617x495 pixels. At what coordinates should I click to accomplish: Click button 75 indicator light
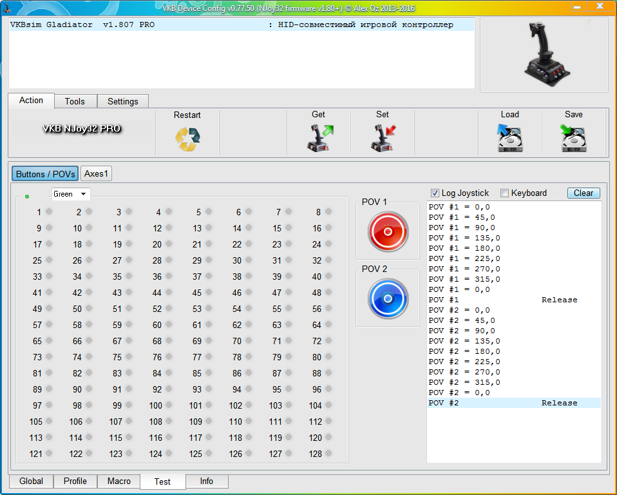pos(129,357)
